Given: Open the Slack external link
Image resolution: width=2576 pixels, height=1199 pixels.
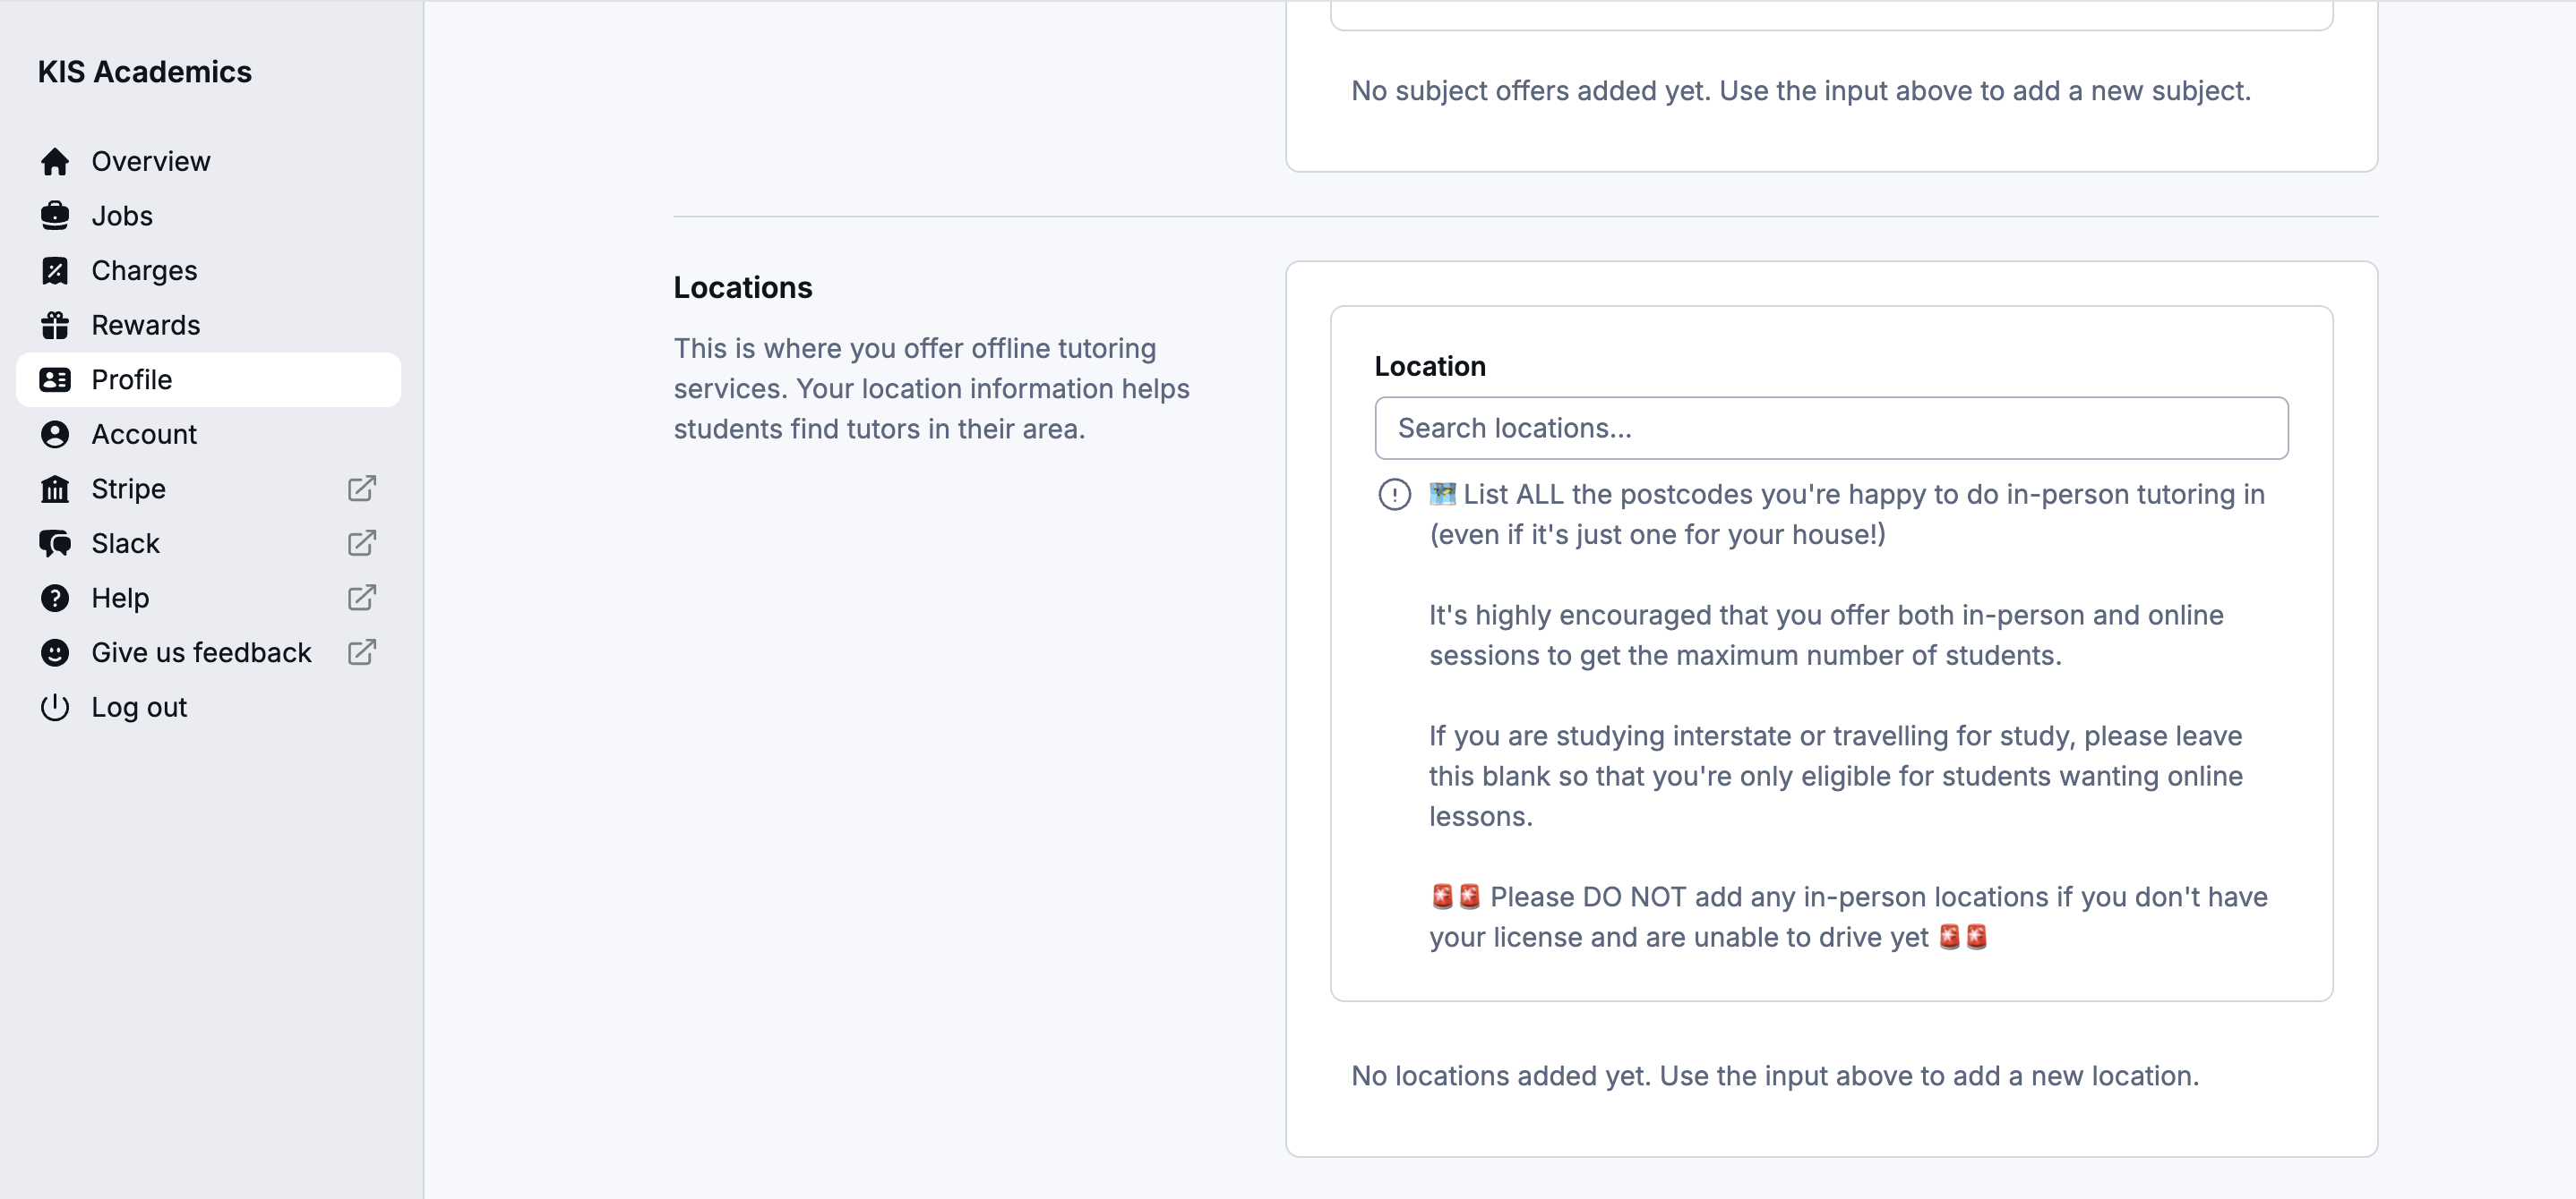Looking at the screenshot, I should point(361,543).
